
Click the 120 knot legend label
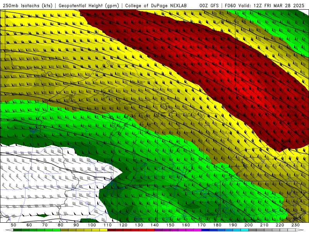123,225
